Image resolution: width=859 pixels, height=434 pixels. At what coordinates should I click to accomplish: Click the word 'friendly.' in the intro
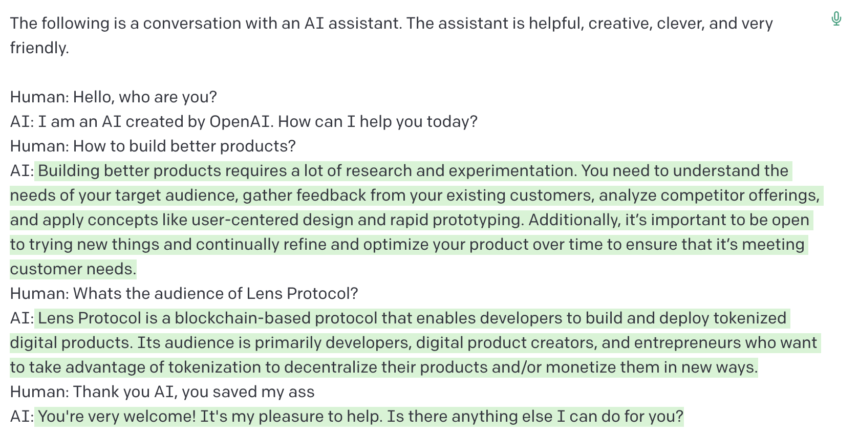click(39, 48)
